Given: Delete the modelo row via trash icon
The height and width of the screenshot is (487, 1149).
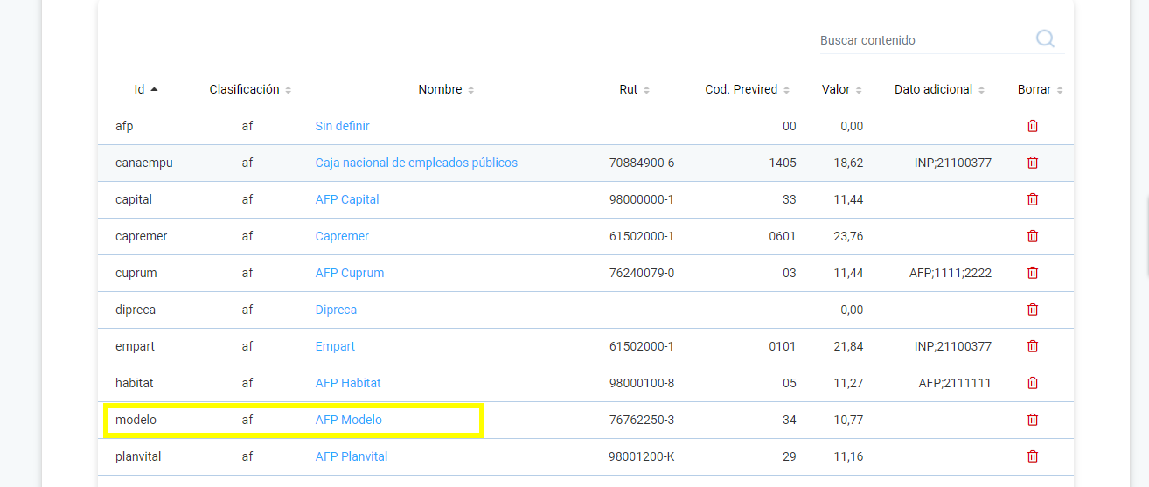Looking at the screenshot, I should [x=1033, y=420].
